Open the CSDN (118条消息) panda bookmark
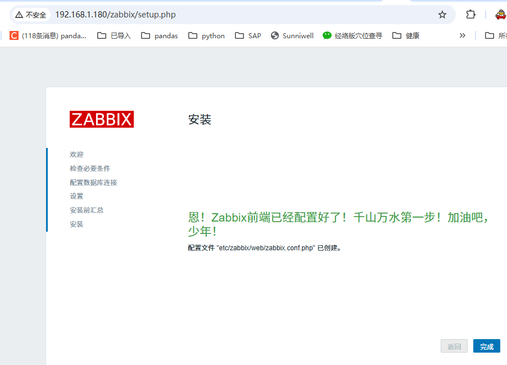Screen dimensions: 507x365 coord(48,35)
